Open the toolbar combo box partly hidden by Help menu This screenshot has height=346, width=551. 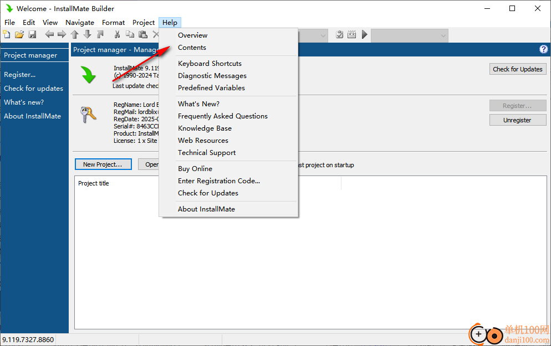pos(313,35)
